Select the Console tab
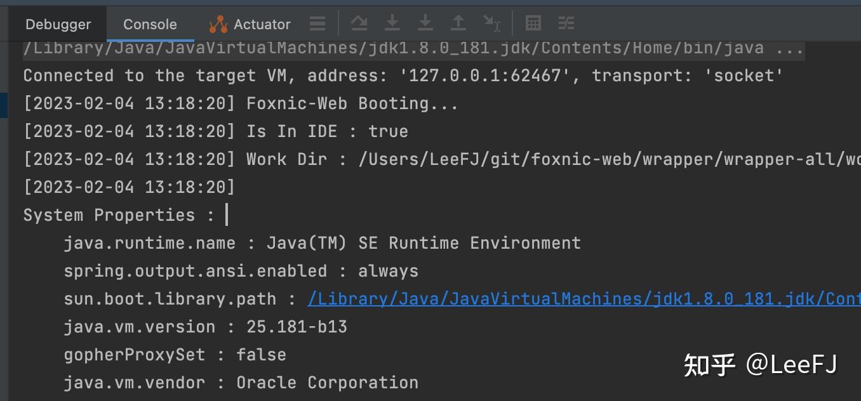 pyautogui.click(x=150, y=24)
